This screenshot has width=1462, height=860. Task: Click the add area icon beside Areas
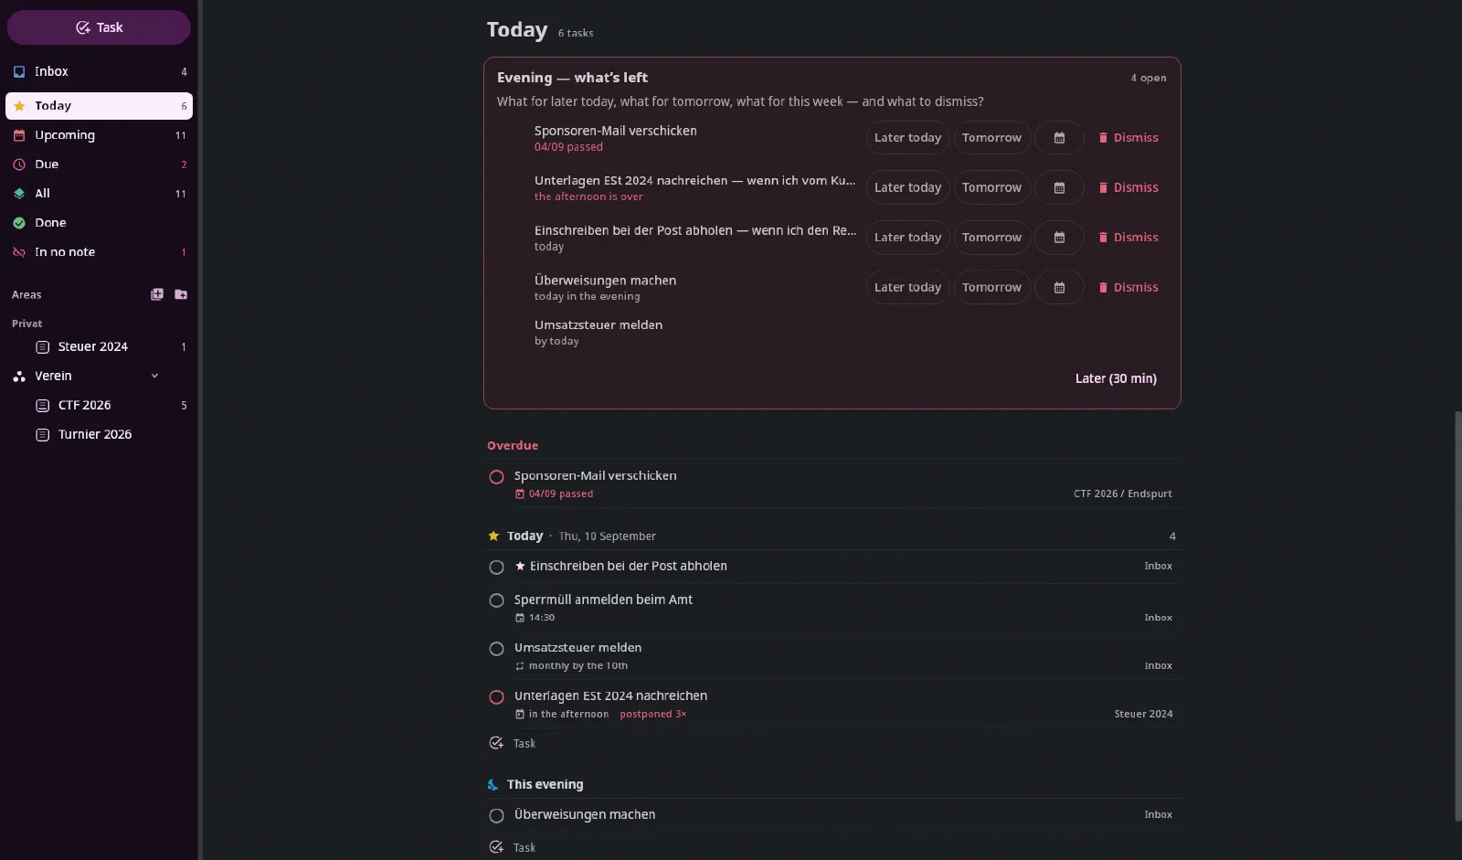pyautogui.click(x=157, y=294)
